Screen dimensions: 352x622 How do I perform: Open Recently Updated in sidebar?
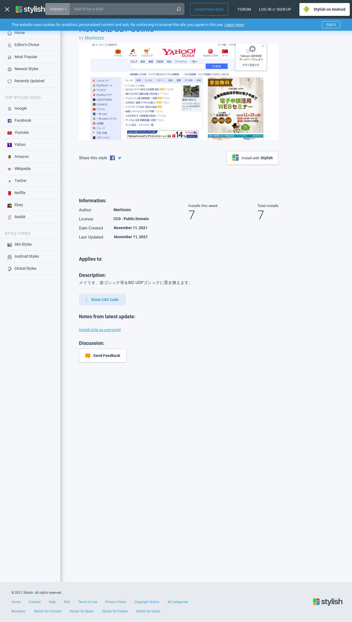point(32,81)
